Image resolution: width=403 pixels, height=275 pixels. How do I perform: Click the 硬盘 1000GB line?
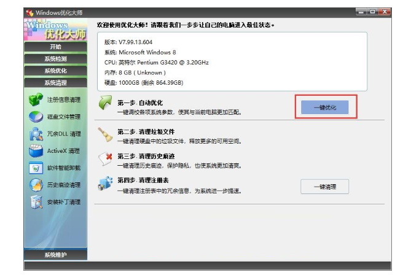[x=144, y=83]
